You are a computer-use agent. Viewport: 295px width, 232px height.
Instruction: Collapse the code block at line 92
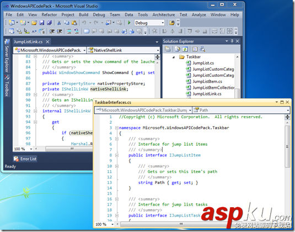35,111
